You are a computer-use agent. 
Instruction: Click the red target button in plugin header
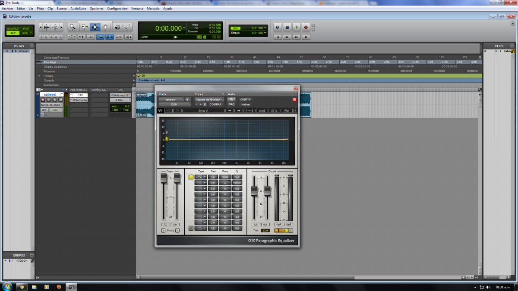[x=294, y=100]
